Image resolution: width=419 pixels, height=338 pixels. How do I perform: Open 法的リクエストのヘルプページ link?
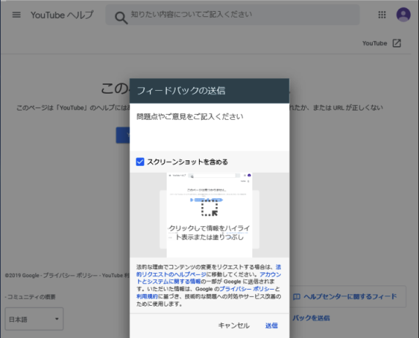coord(208,271)
